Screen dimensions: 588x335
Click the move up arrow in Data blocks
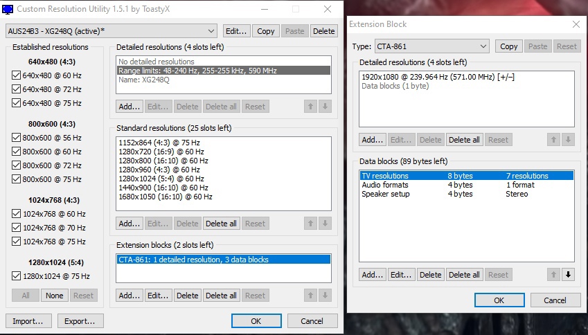554,275
